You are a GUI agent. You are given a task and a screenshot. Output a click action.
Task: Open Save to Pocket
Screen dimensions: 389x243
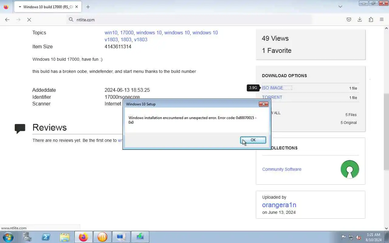tap(349, 19)
